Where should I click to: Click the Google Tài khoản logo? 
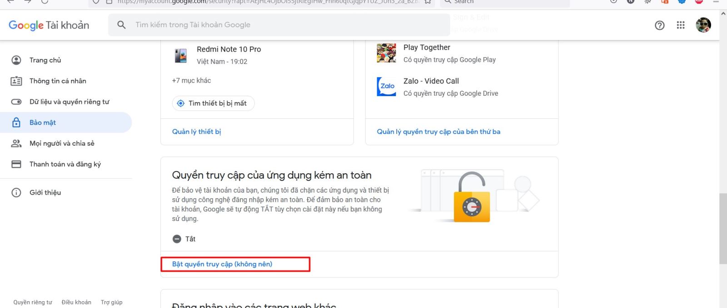pos(49,25)
